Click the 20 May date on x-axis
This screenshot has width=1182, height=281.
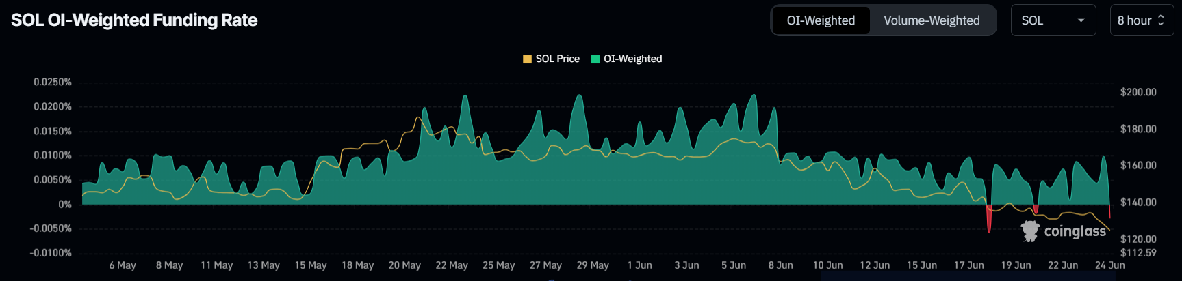point(404,265)
